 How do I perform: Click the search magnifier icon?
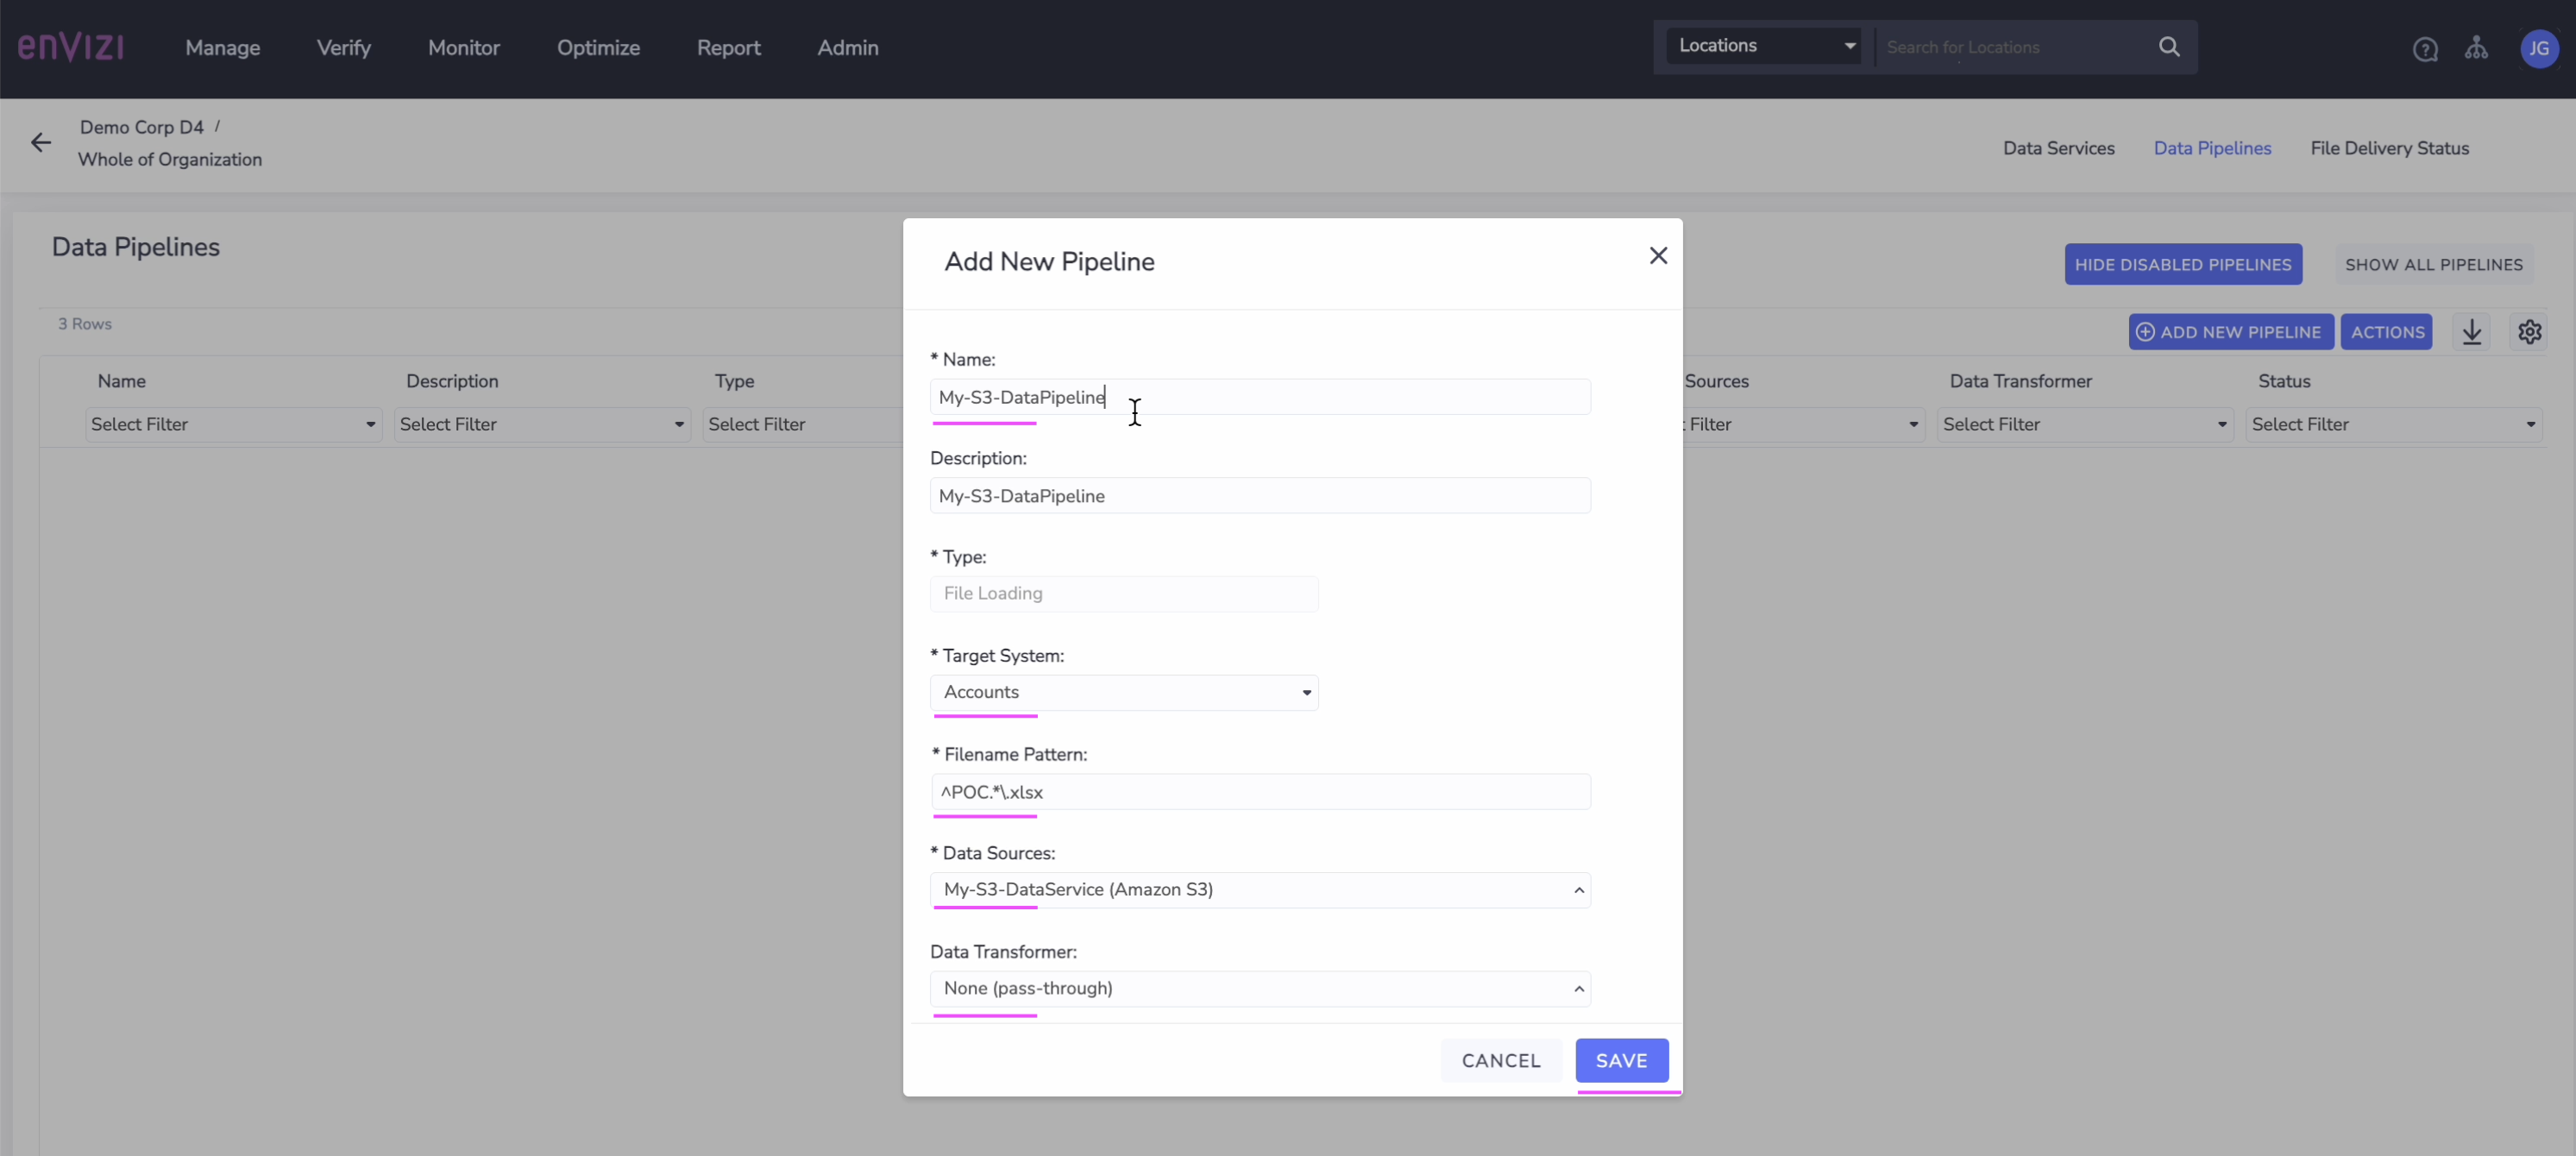click(2168, 47)
